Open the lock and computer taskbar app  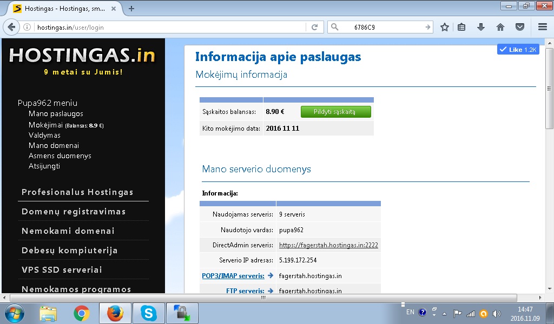click(182, 313)
